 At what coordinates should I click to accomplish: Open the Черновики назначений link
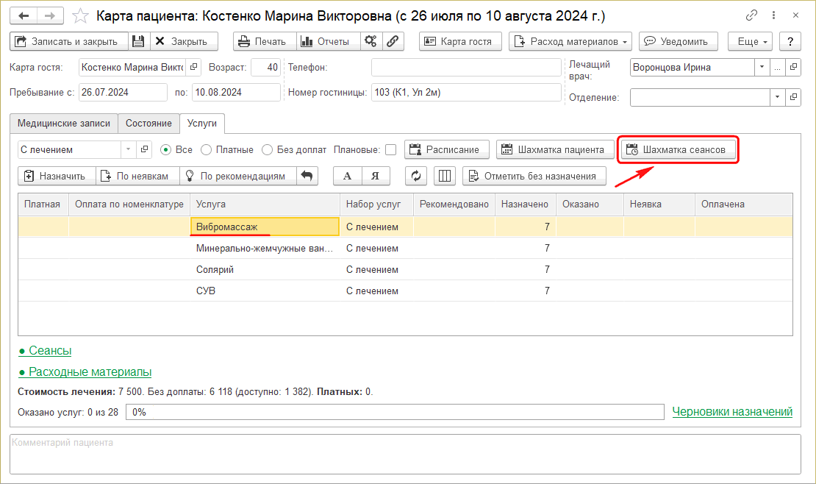(732, 412)
